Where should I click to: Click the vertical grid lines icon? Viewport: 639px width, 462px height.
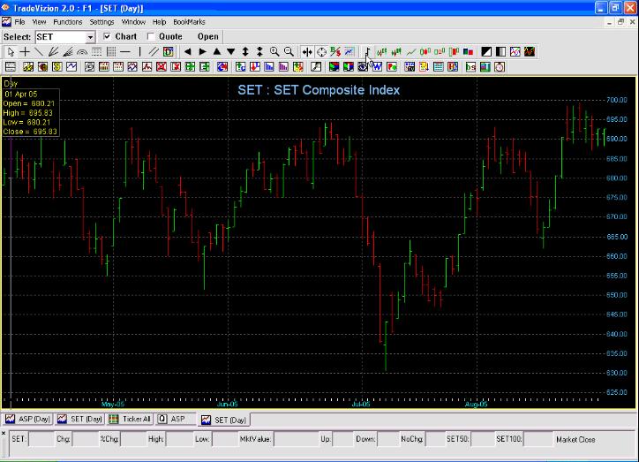pyautogui.click(x=111, y=52)
